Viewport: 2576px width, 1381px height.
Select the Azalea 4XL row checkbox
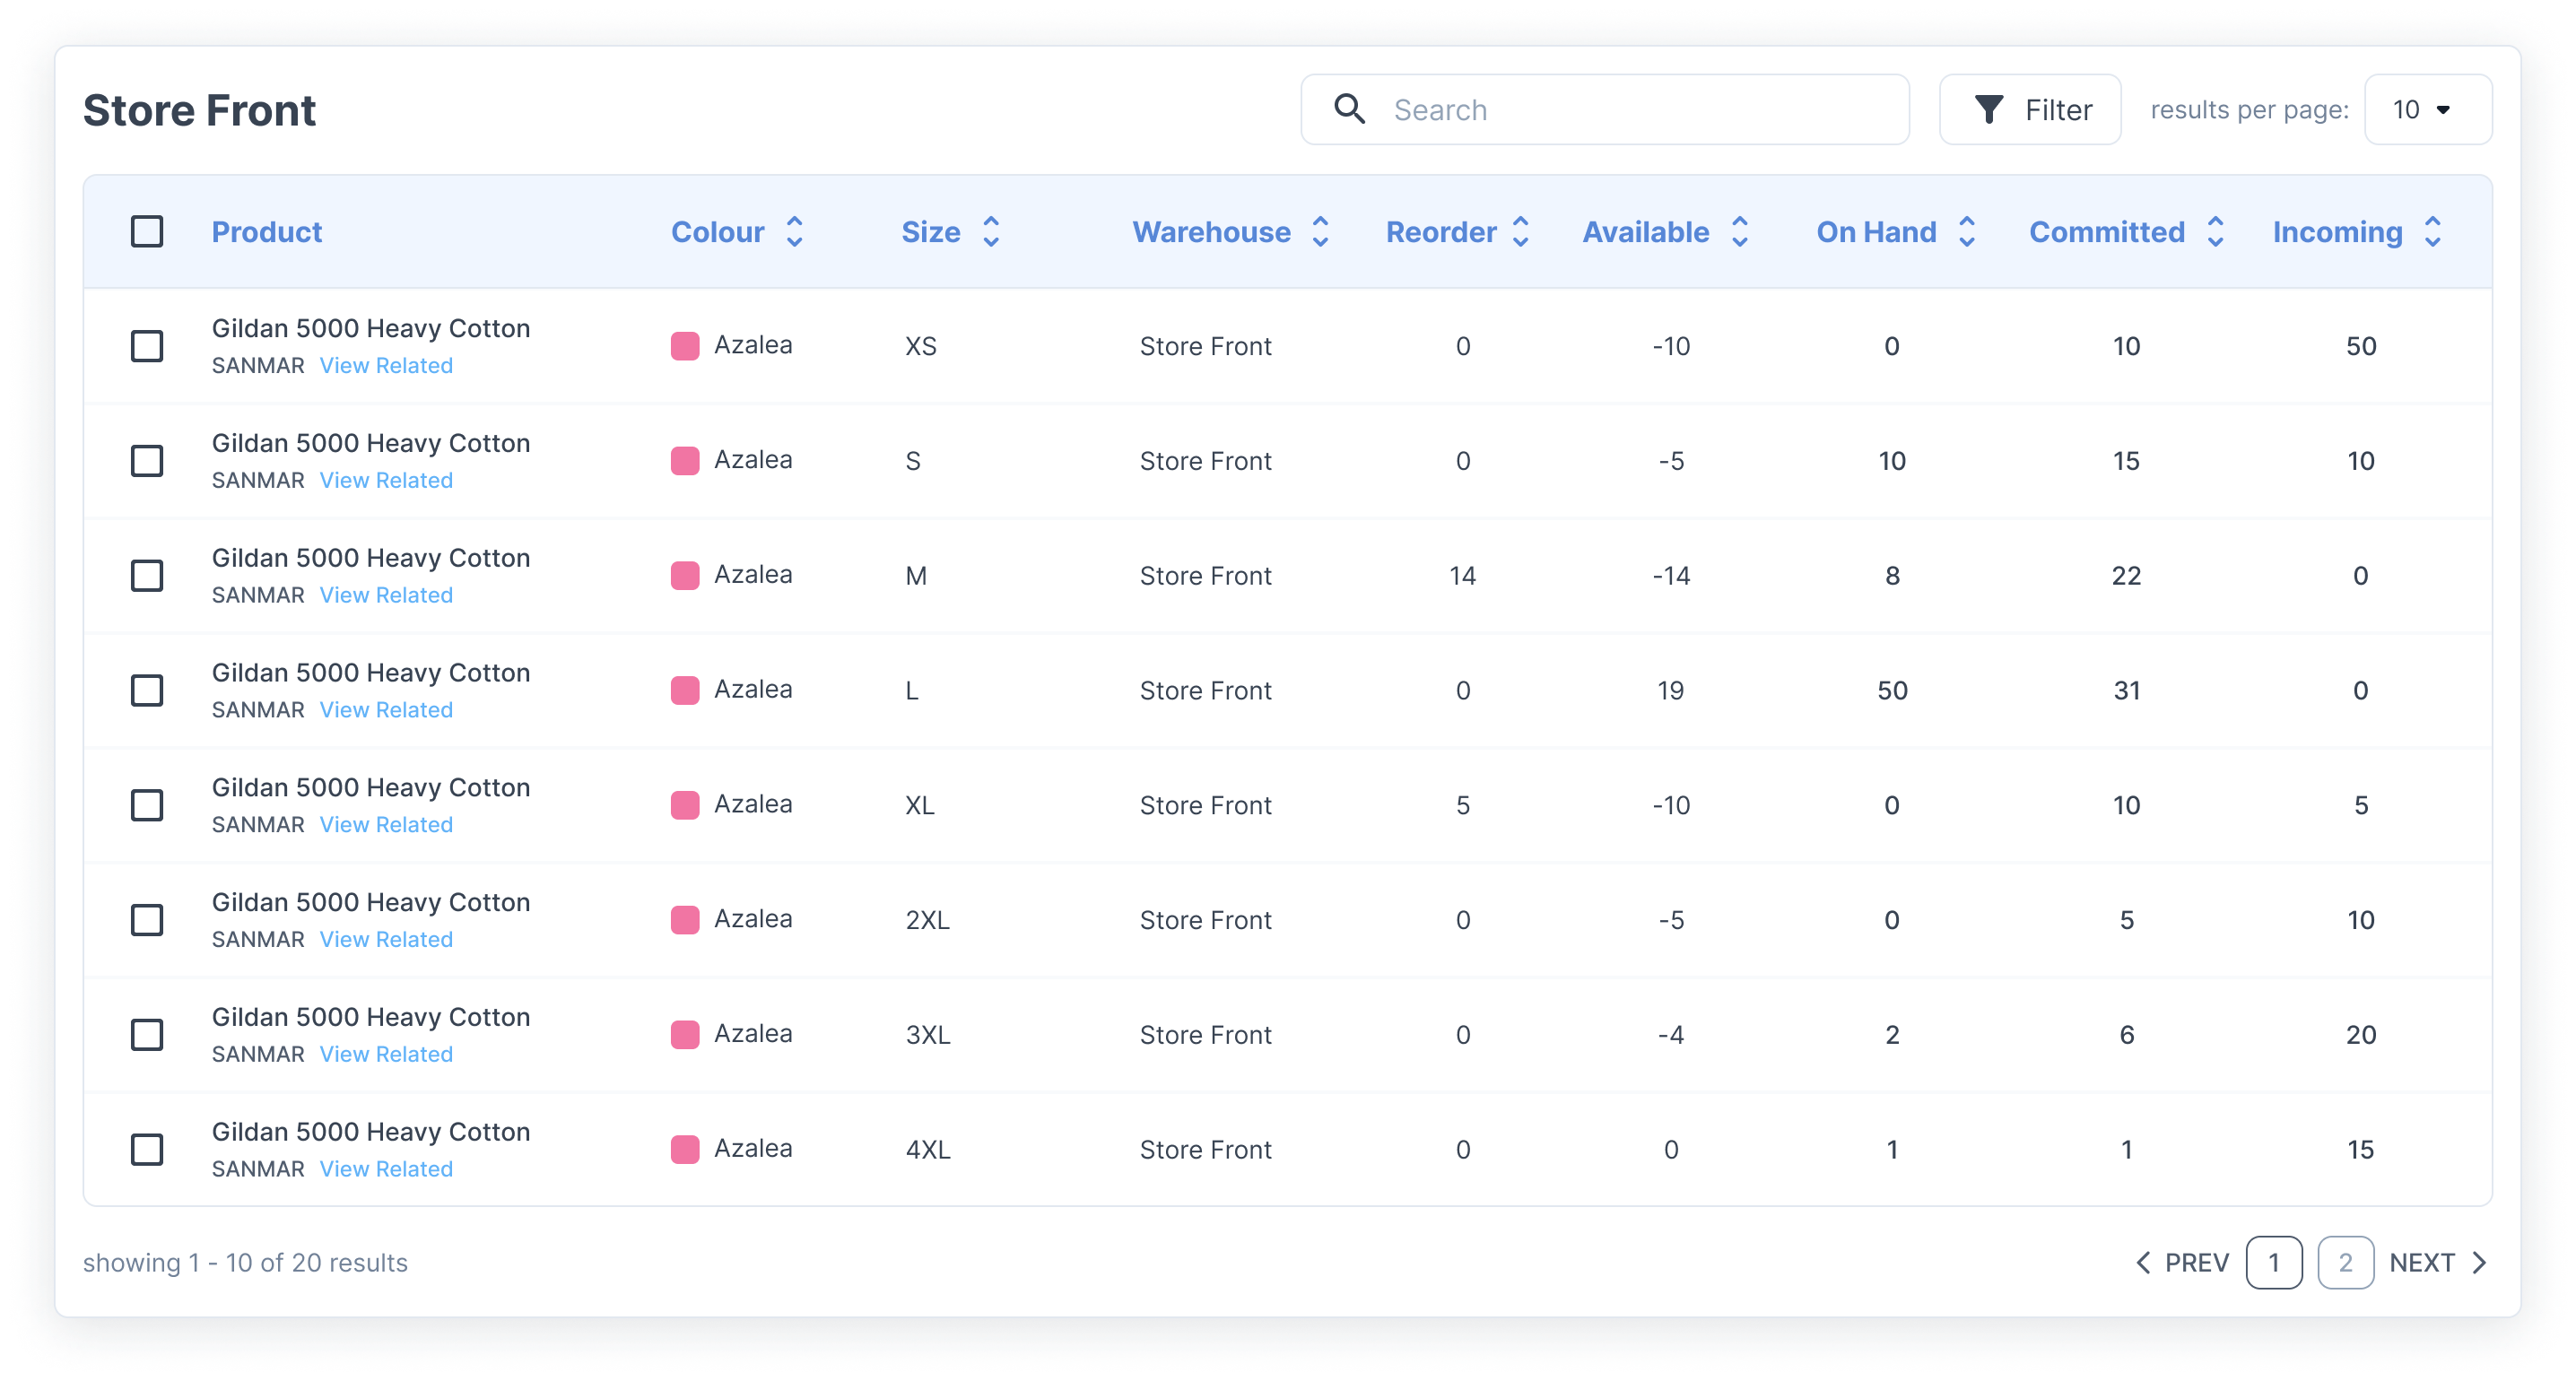[x=147, y=1149]
